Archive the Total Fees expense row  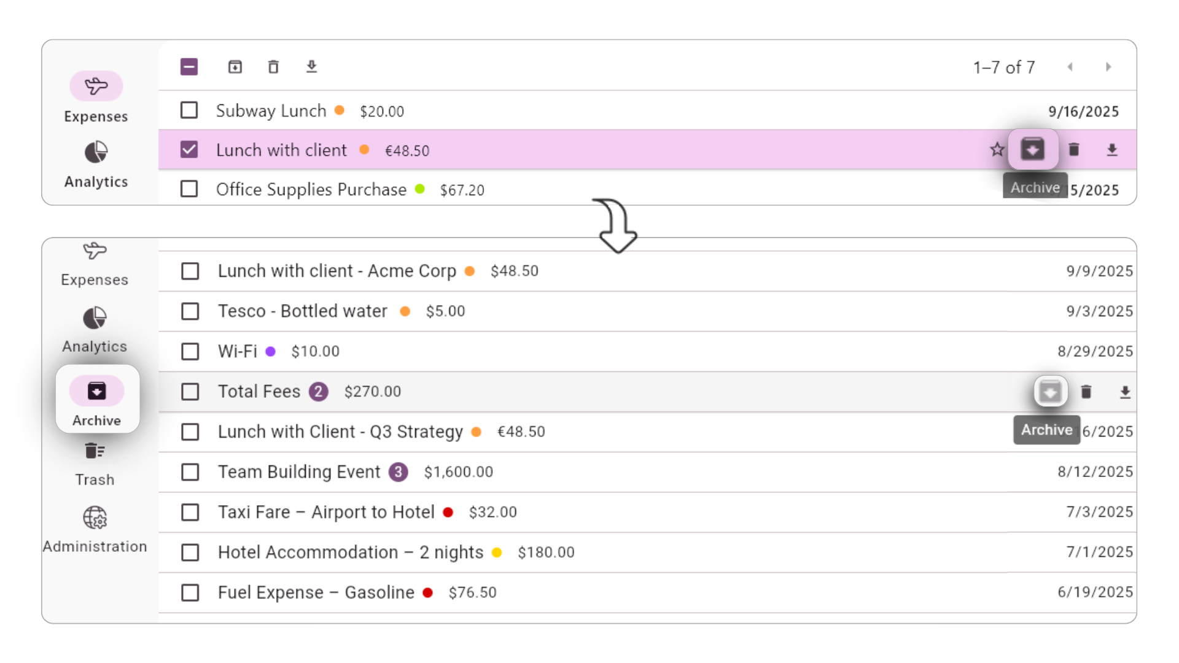pos(1050,392)
